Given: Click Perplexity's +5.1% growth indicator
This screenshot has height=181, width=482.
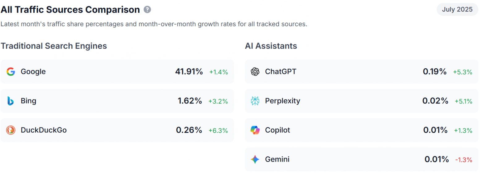Looking at the screenshot, I should pyautogui.click(x=463, y=101).
